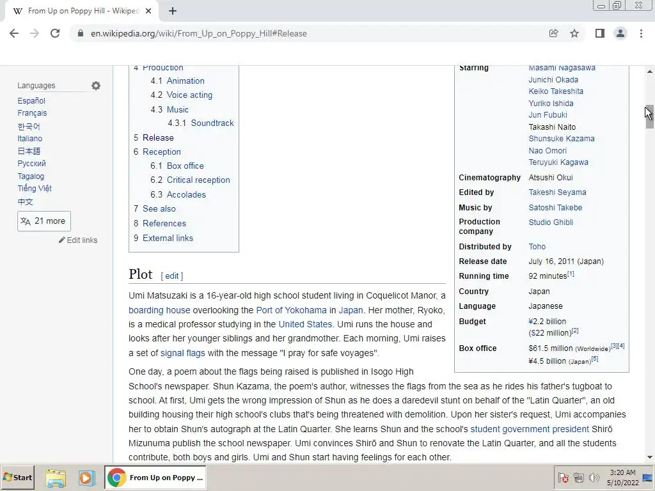This screenshot has width=655, height=491.
Task: Select the Chrome taskbar button
Action: click(155, 478)
